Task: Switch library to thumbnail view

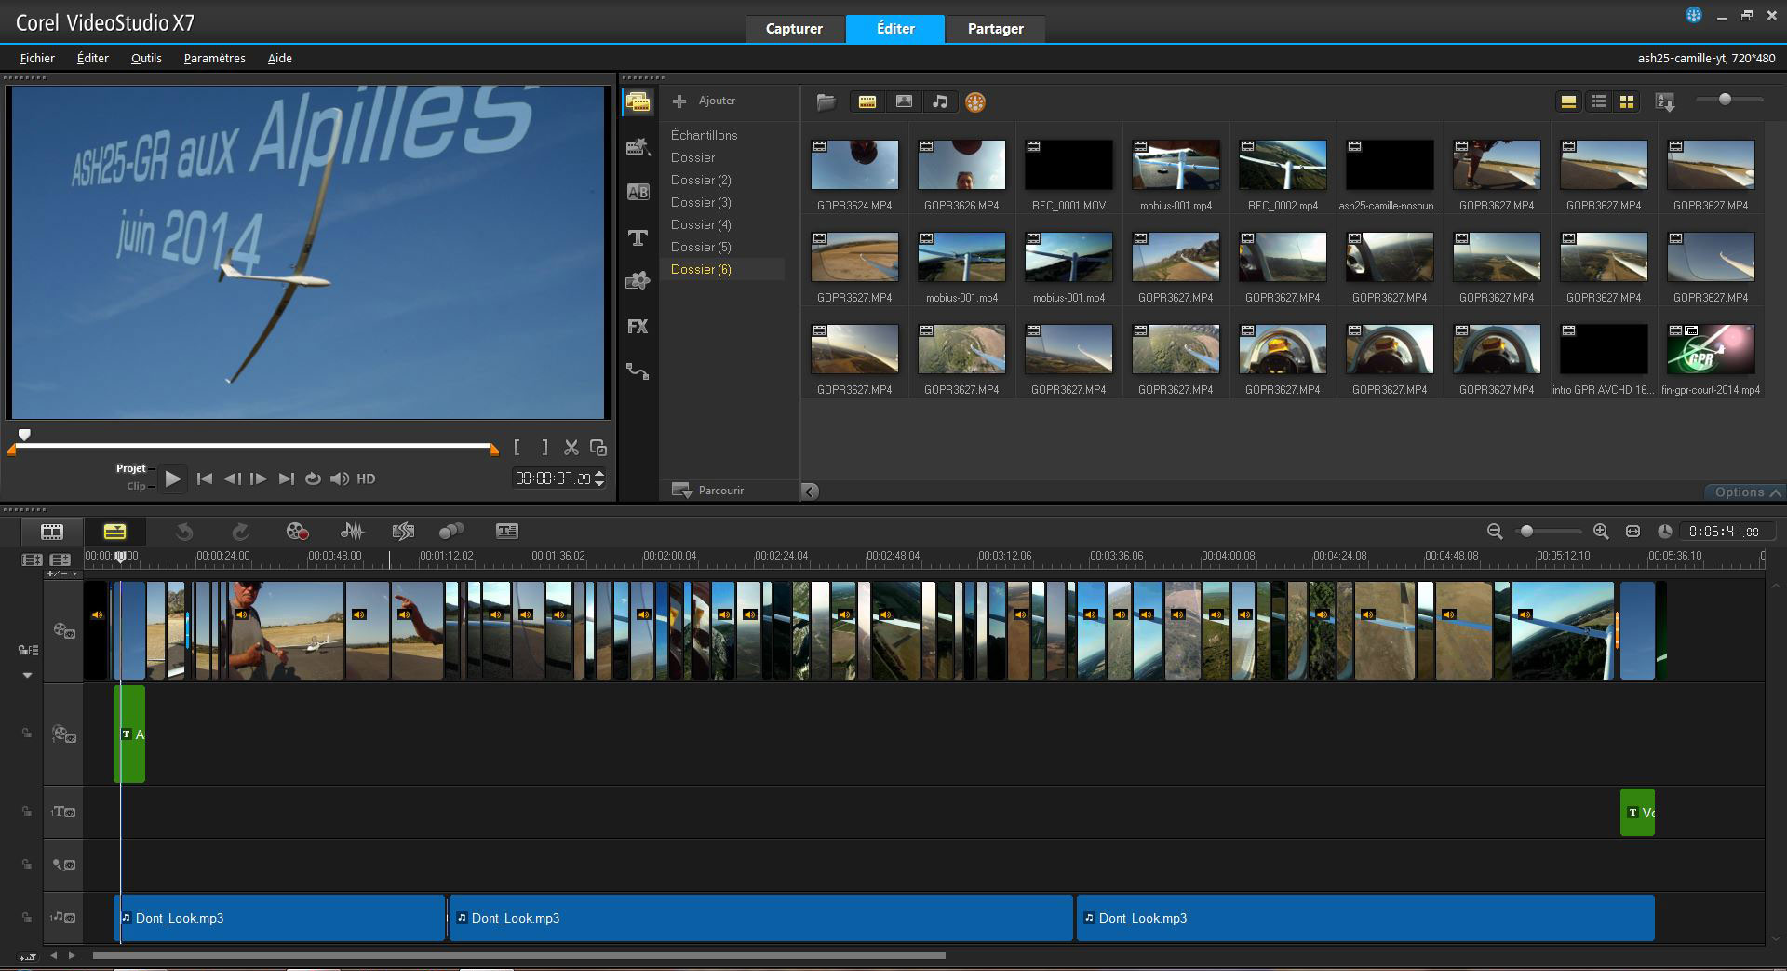Action: (x=1627, y=102)
